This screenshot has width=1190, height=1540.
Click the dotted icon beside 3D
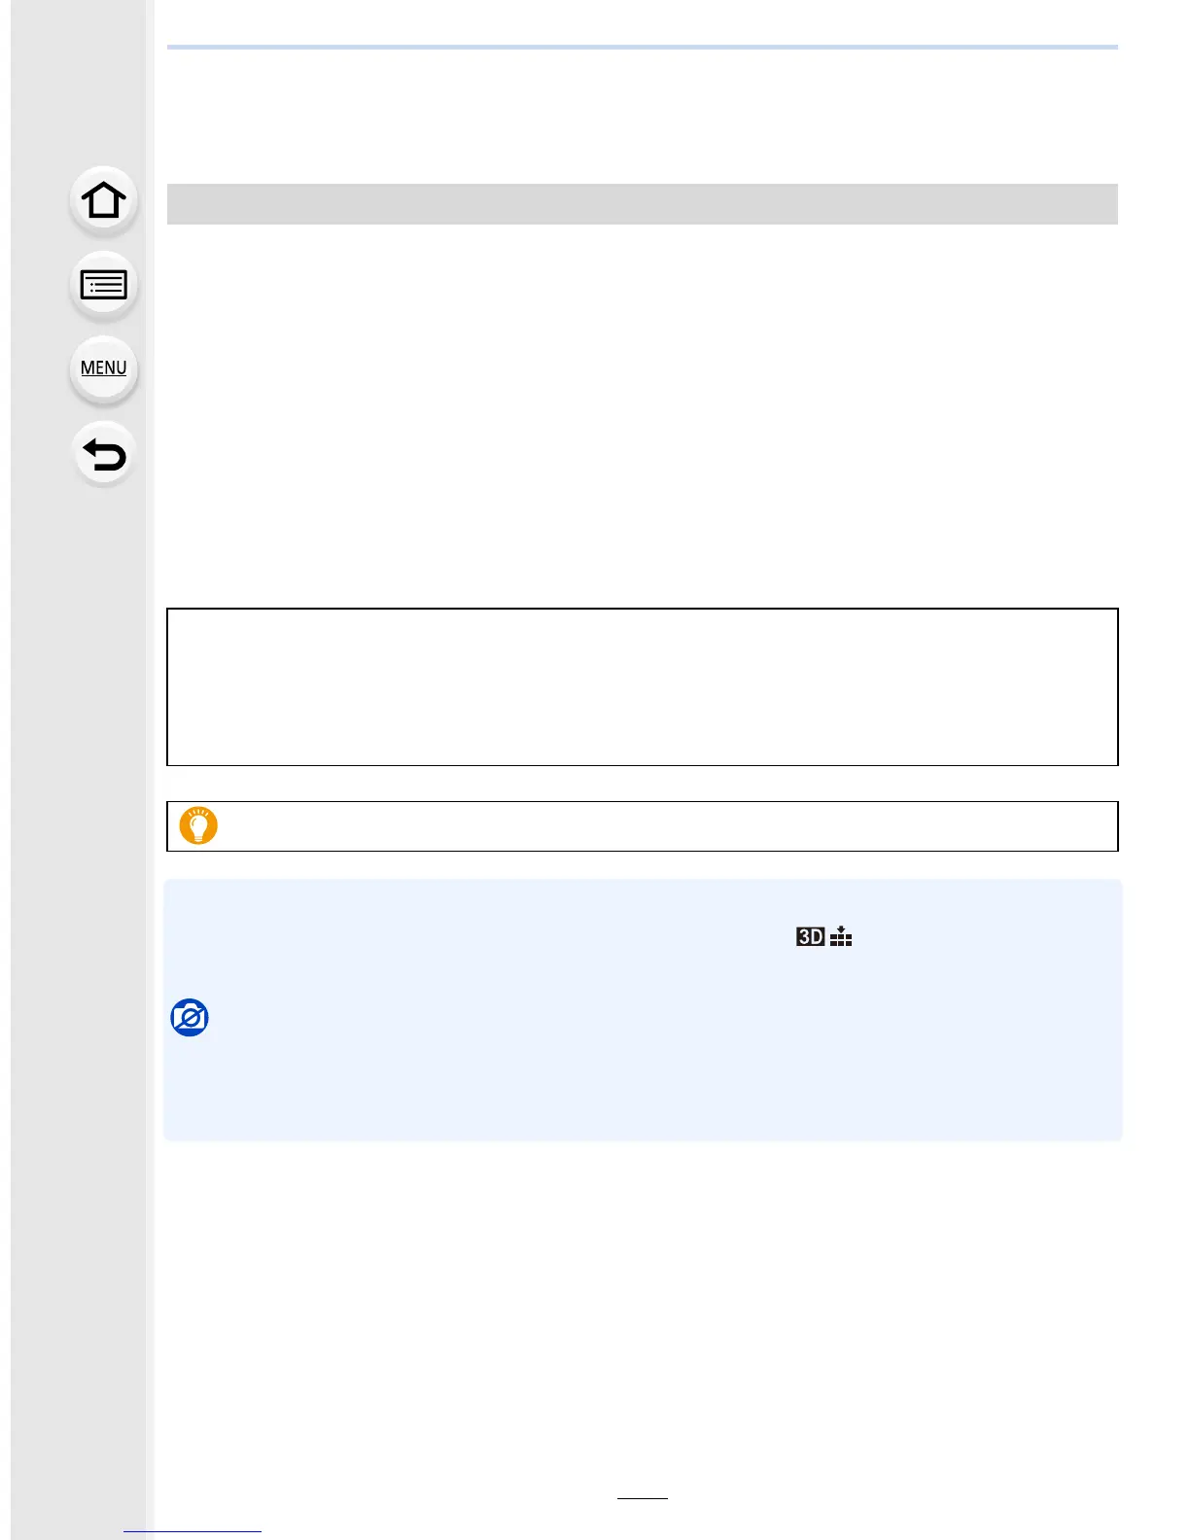point(841,936)
